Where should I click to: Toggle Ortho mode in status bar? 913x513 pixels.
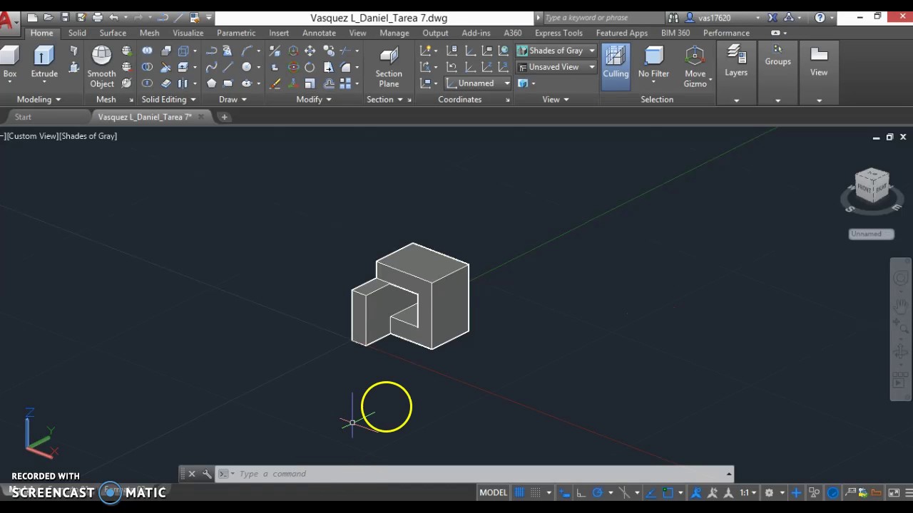point(581,492)
